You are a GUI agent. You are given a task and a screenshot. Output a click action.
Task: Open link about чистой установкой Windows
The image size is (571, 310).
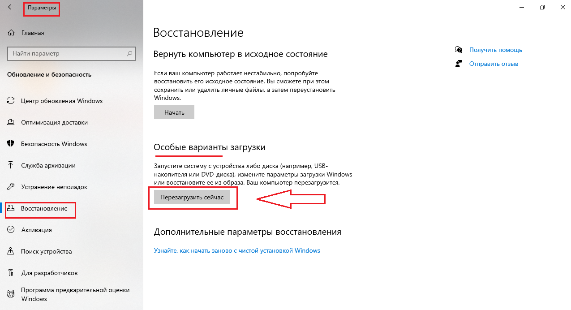pos(237,250)
